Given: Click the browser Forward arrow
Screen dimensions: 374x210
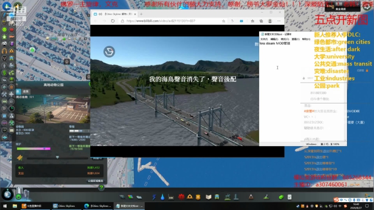Looking at the screenshot, I should point(104,21).
